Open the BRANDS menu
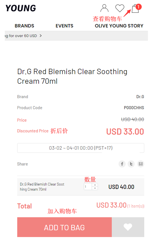Image resolution: width=153 pixels, height=241 pixels. [x=24, y=26]
